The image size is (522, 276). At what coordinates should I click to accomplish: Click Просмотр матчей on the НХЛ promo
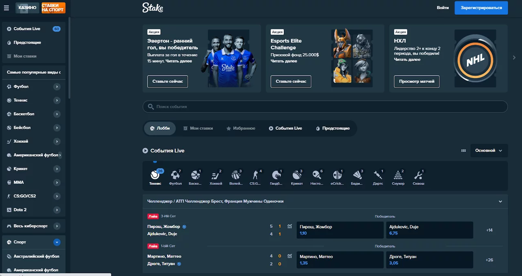(x=416, y=82)
